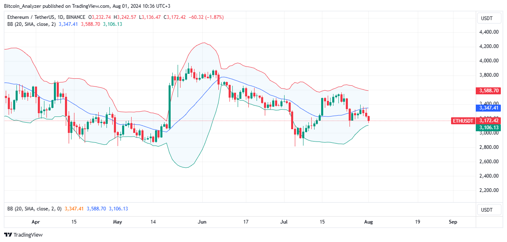Select the red 3,588.70 upper band price label
Viewport: 507px width, 242px height.
pyautogui.click(x=489, y=90)
